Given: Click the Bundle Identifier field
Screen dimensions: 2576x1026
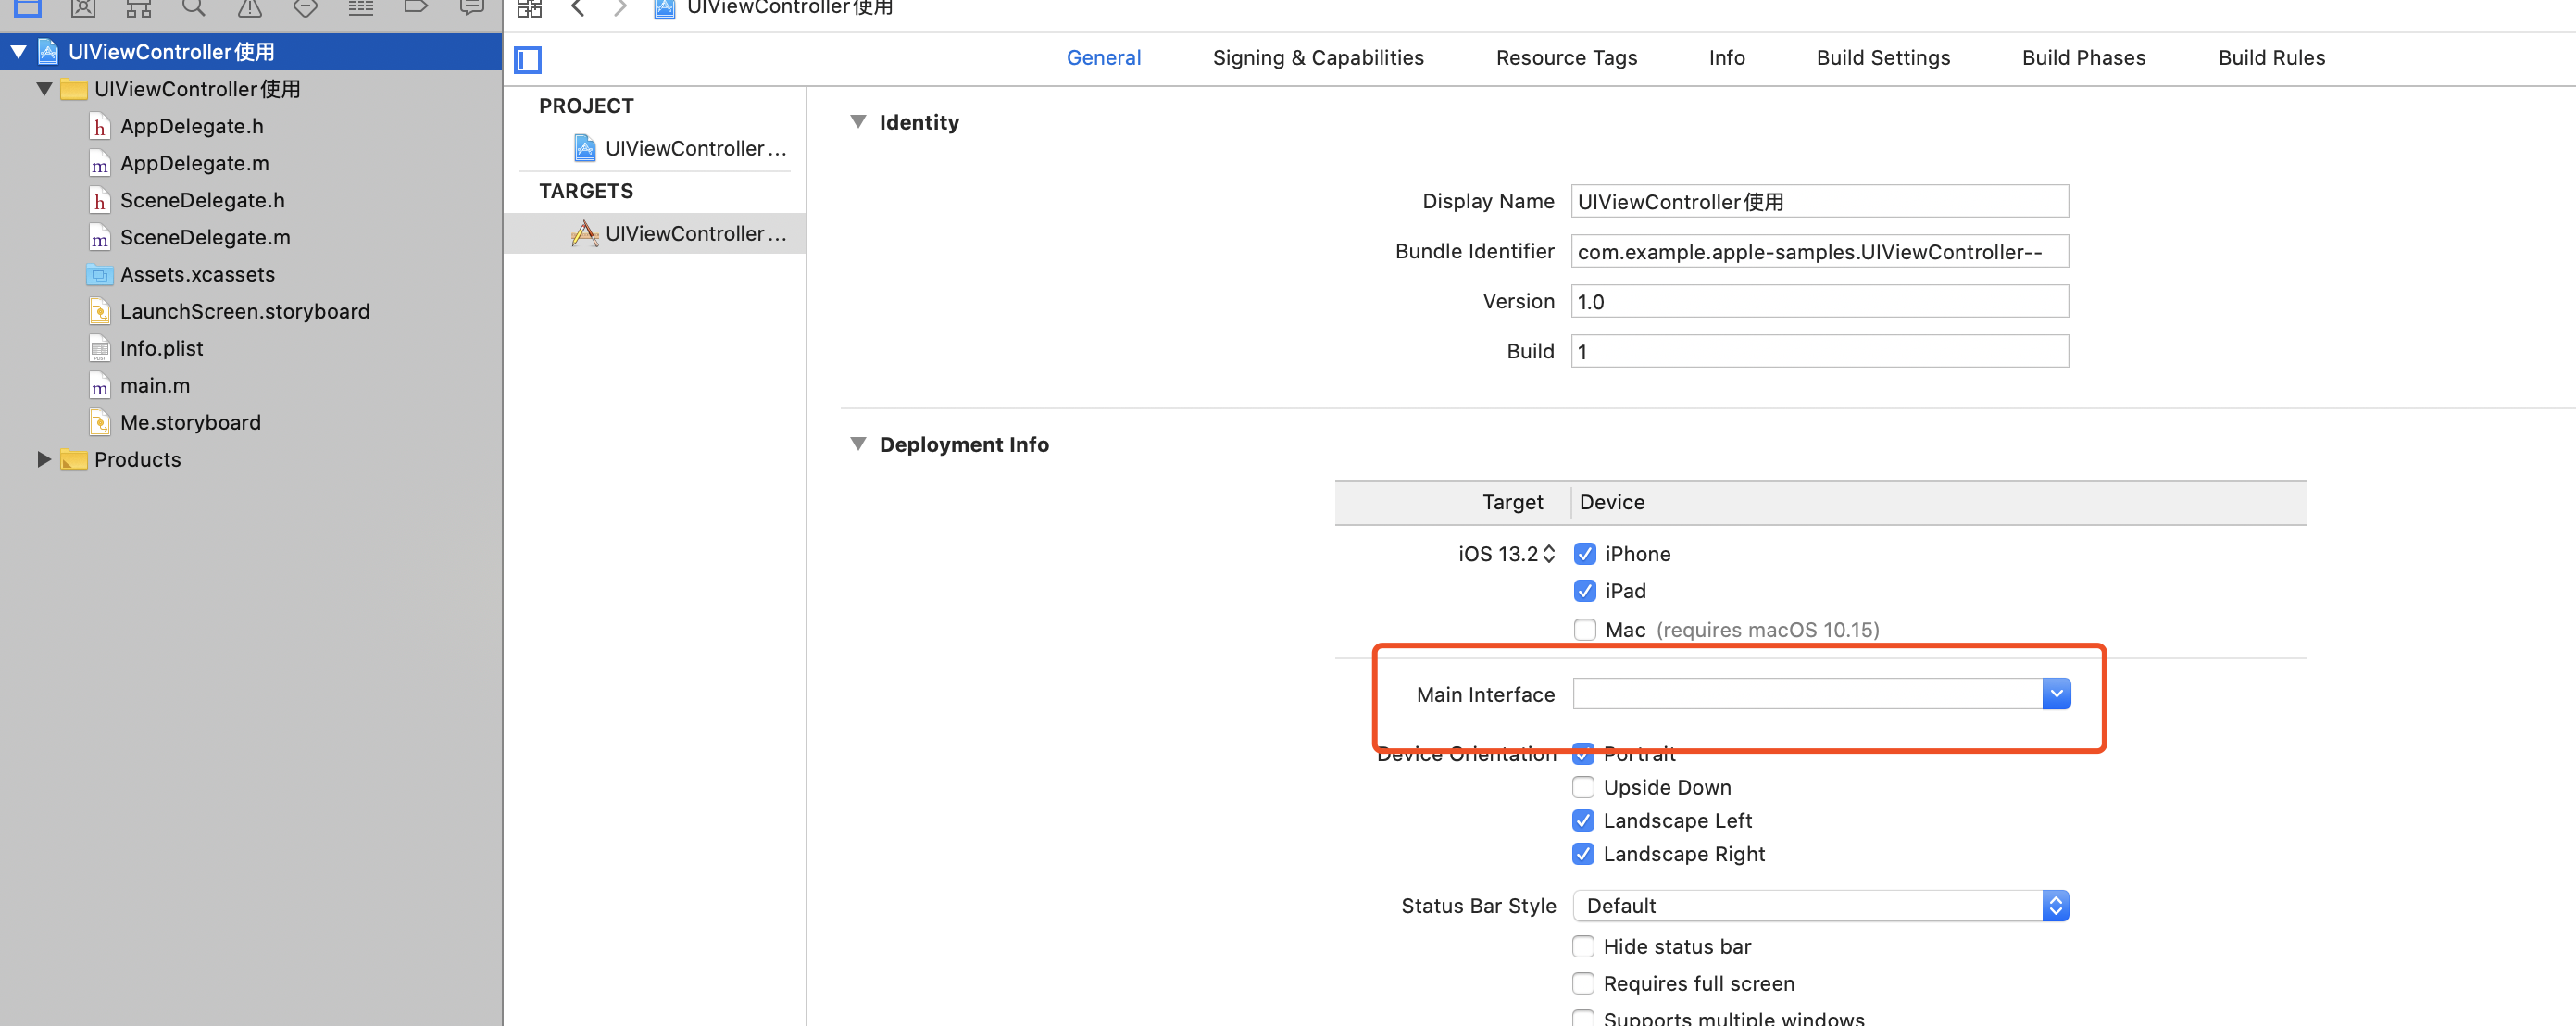Looking at the screenshot, I should [x=1819, y=251].
